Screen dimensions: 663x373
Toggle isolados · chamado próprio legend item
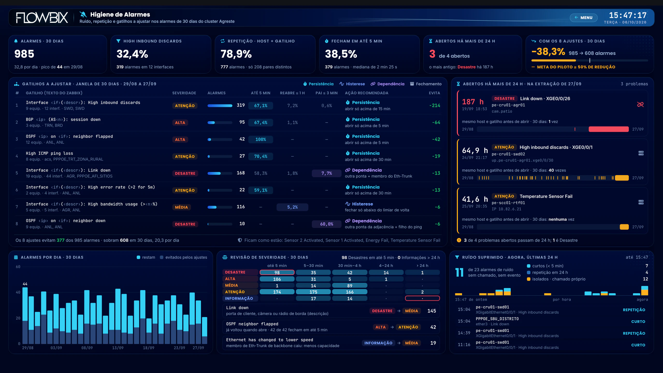click(556, 279)
